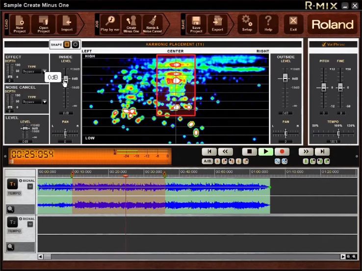Click the green Play button
This screenshot has width=362, height=271.
[x=266, y=151]
